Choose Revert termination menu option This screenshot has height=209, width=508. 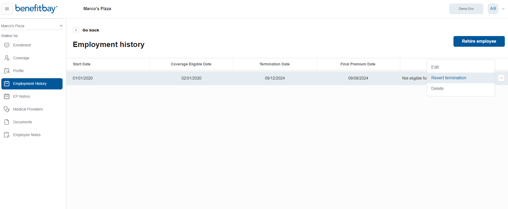pos(449,78)
